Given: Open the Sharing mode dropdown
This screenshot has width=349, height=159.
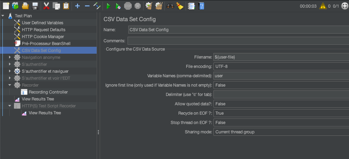Looking at the screenshot, I should [x=281, y=132].
